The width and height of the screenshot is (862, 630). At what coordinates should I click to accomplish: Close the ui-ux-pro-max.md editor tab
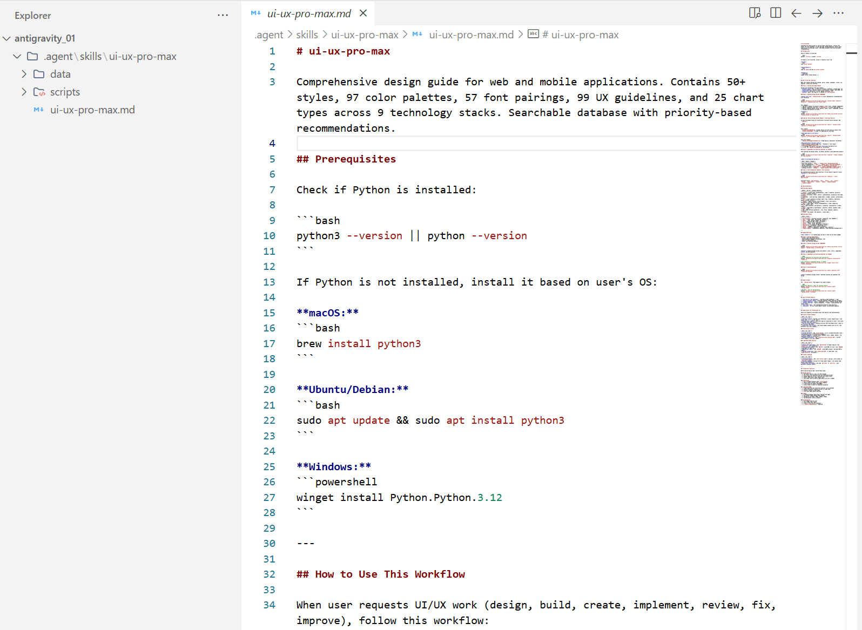(363, 13)
